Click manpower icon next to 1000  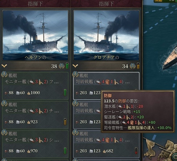point(29,93)
